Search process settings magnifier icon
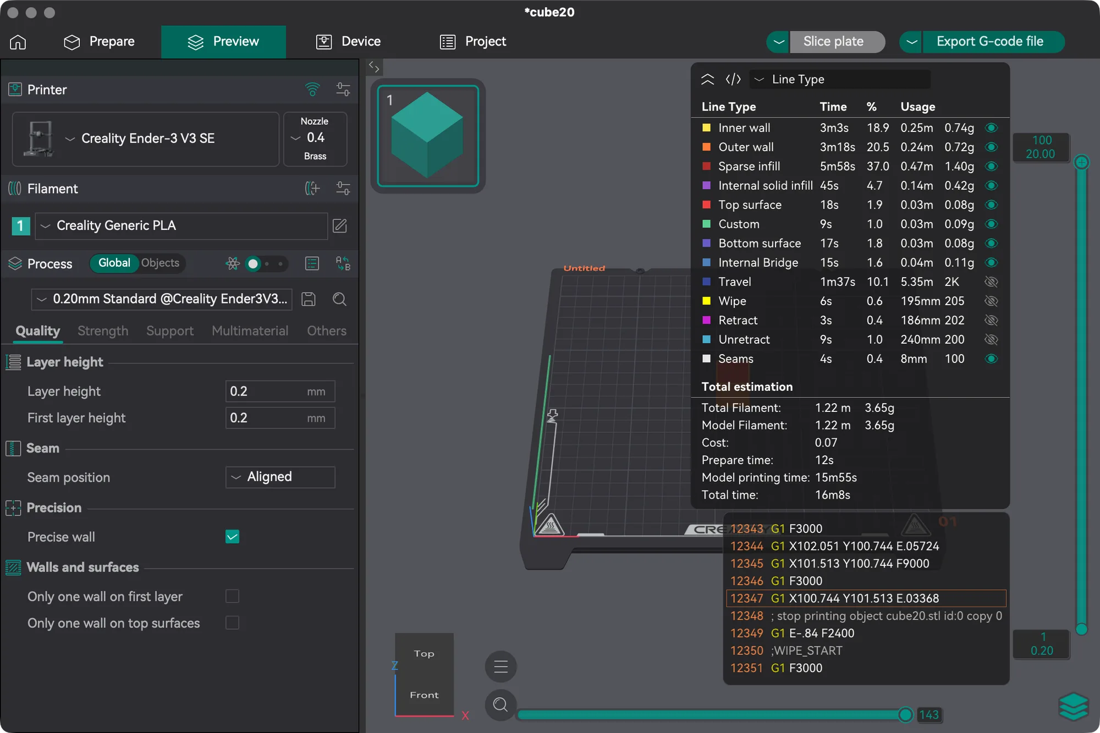Image resolution: width=1100 pixels, height=733 pixels. click(340, 299)
